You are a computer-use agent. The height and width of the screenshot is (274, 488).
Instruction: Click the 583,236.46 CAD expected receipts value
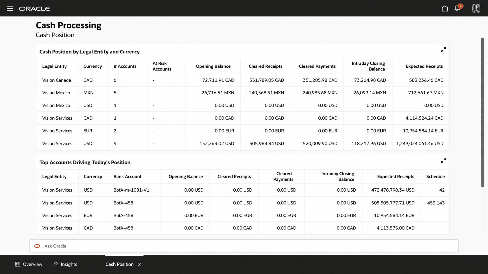point(426,80)
